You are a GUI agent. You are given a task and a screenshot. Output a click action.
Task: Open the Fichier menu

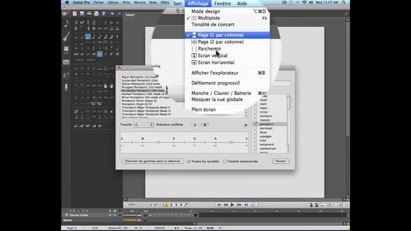coord(98,3)
